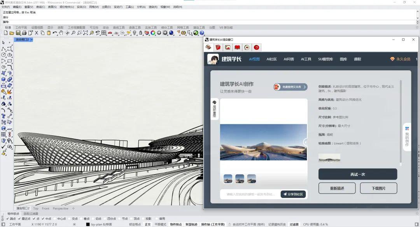
Task: Click the red book icon in AI window
Action: (237, 47)
